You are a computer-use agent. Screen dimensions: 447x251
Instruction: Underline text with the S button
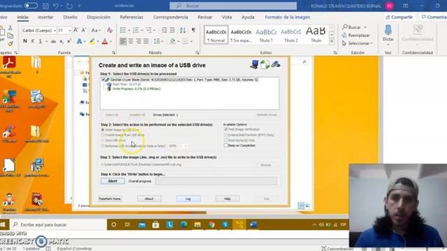point(41,42)
